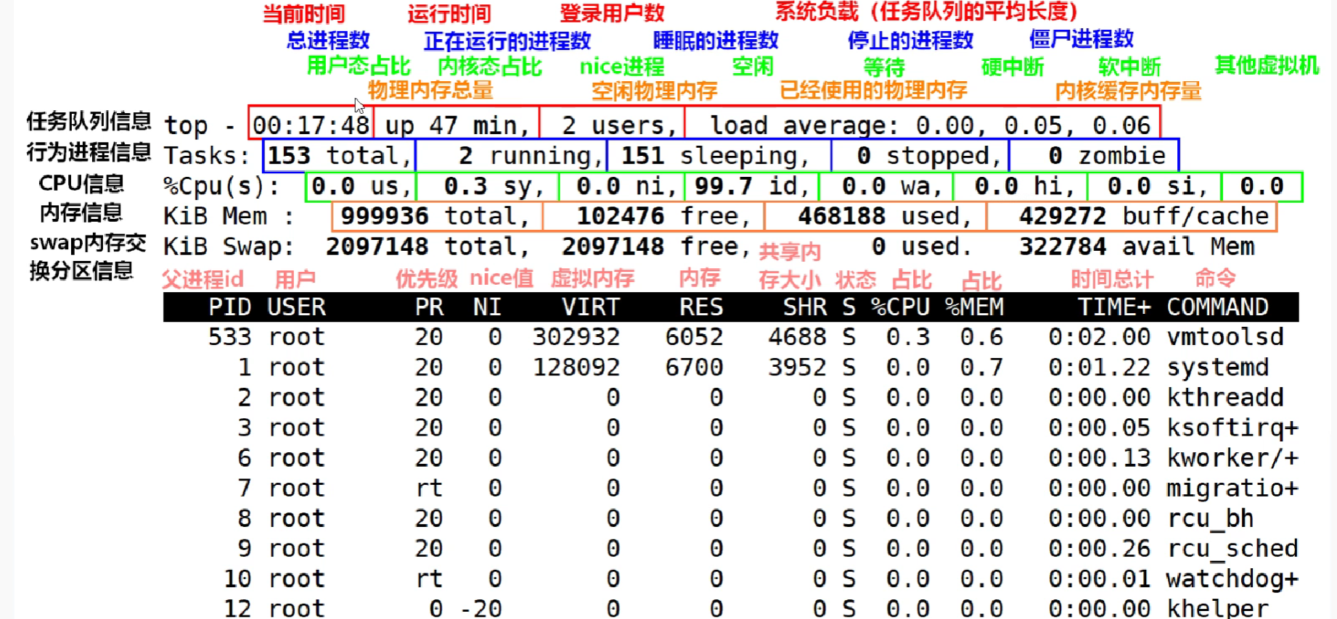Select the 父进程id annotation
Image resolution: width=1337 pixels, height=619 pixels.
pyautogui.click(x=203, y=280)
